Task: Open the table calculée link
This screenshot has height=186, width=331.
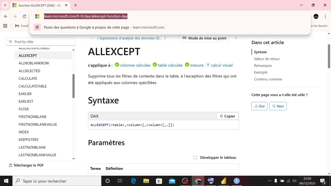Action: click(170, 65)
